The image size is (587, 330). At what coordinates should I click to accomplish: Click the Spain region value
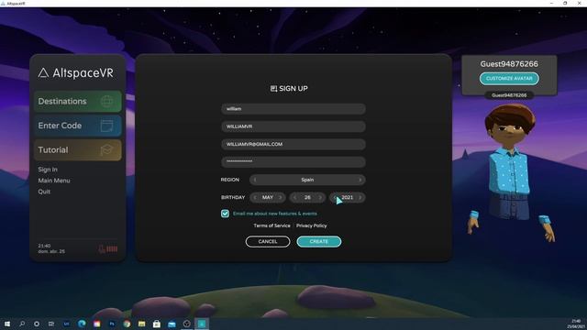click(x=307, y=180)
